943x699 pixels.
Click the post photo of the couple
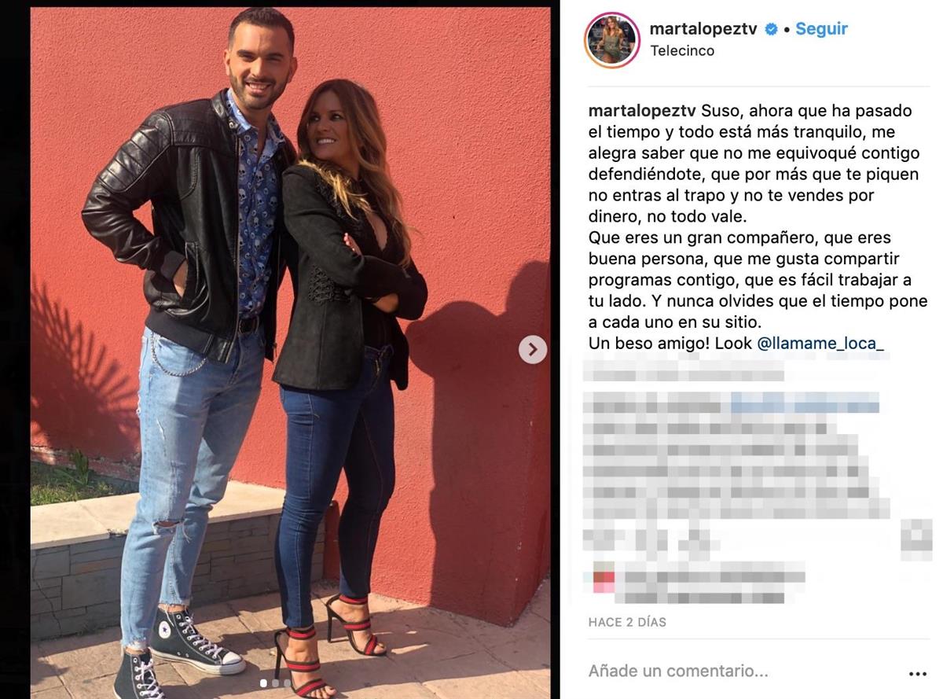[x=291, y=351]
